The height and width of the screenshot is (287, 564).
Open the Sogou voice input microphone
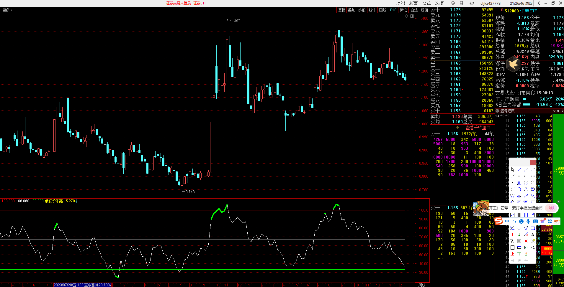[528, 221]
